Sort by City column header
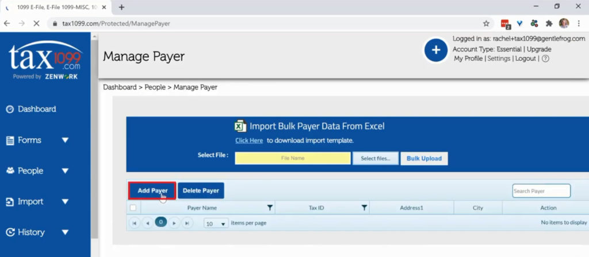 coord(478,208)
